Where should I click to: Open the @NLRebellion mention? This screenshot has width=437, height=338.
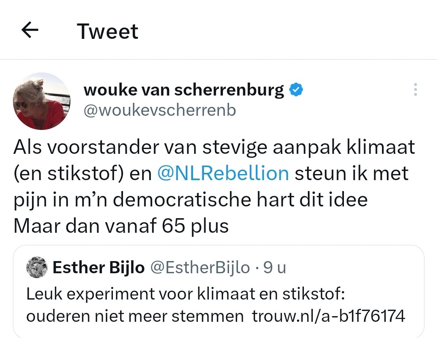click(223, 173)
